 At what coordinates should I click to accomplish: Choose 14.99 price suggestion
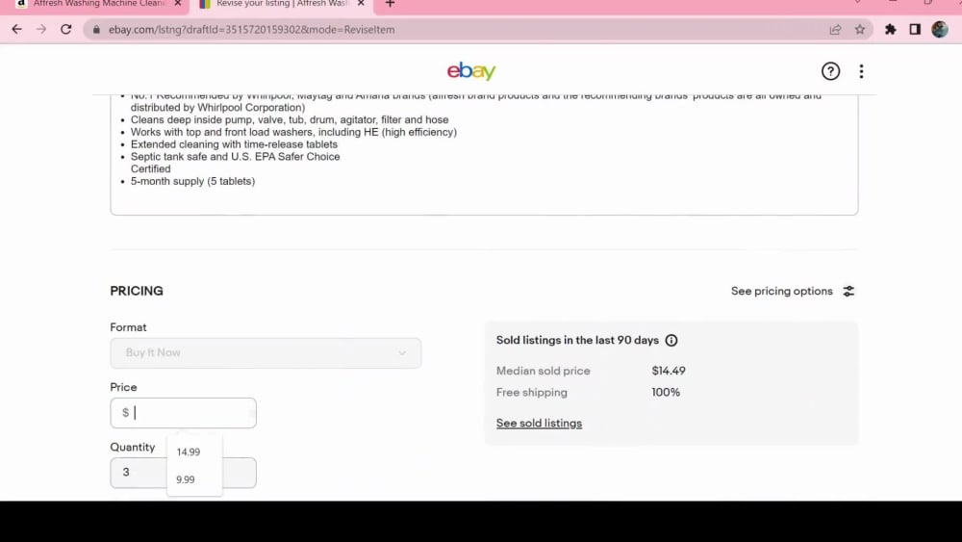pyautogui.click(x=189, y=452)
